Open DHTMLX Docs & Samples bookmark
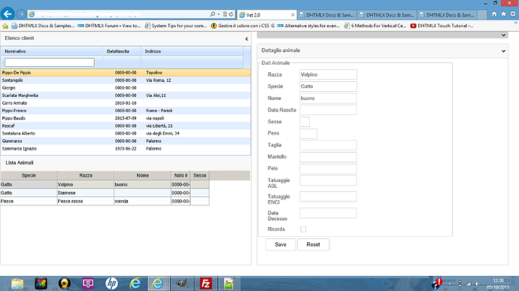Viewport: 519px width, 291px height. (x=43, y=26)
